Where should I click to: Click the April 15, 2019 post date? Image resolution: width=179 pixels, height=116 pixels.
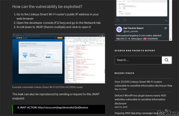(121, 107)
